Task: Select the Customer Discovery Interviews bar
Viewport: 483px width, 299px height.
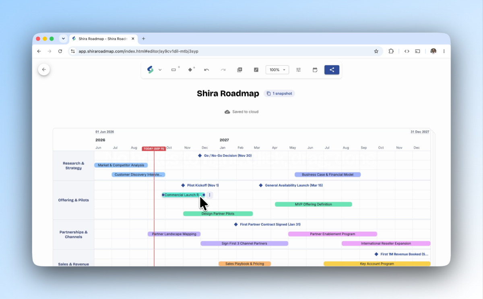Action: pos(138,175)
